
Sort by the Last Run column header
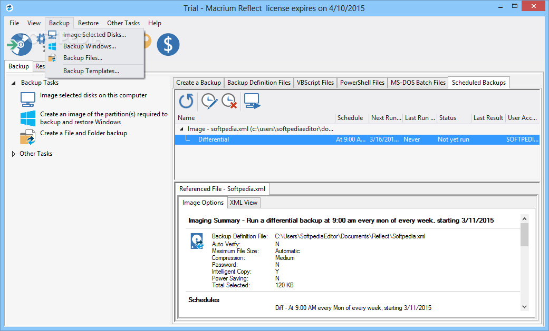click(420, 118)
